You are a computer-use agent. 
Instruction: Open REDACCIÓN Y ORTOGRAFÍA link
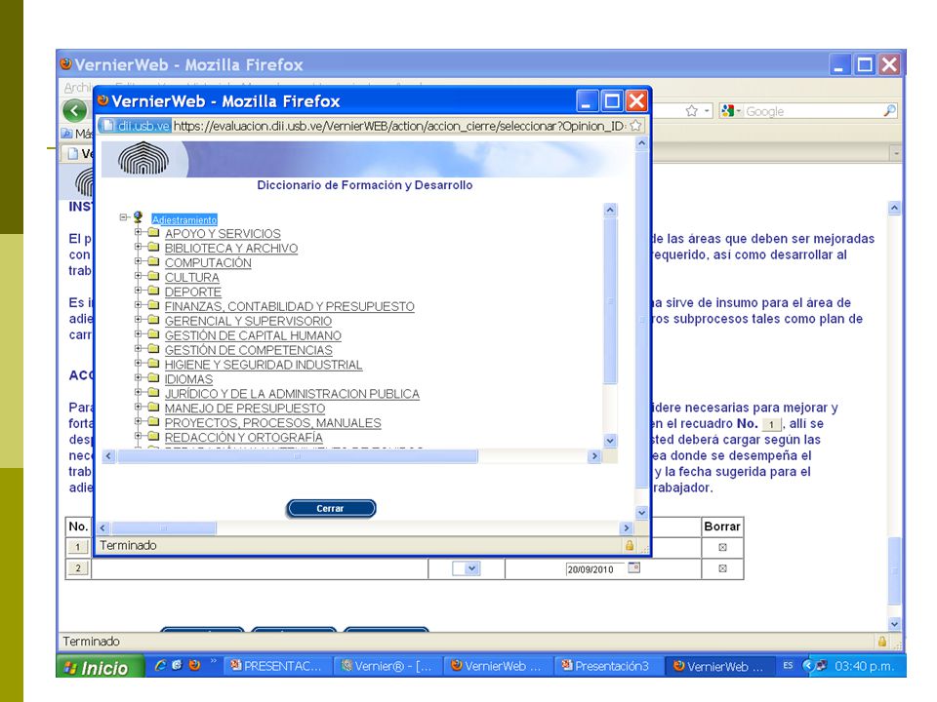click(244, 438)
